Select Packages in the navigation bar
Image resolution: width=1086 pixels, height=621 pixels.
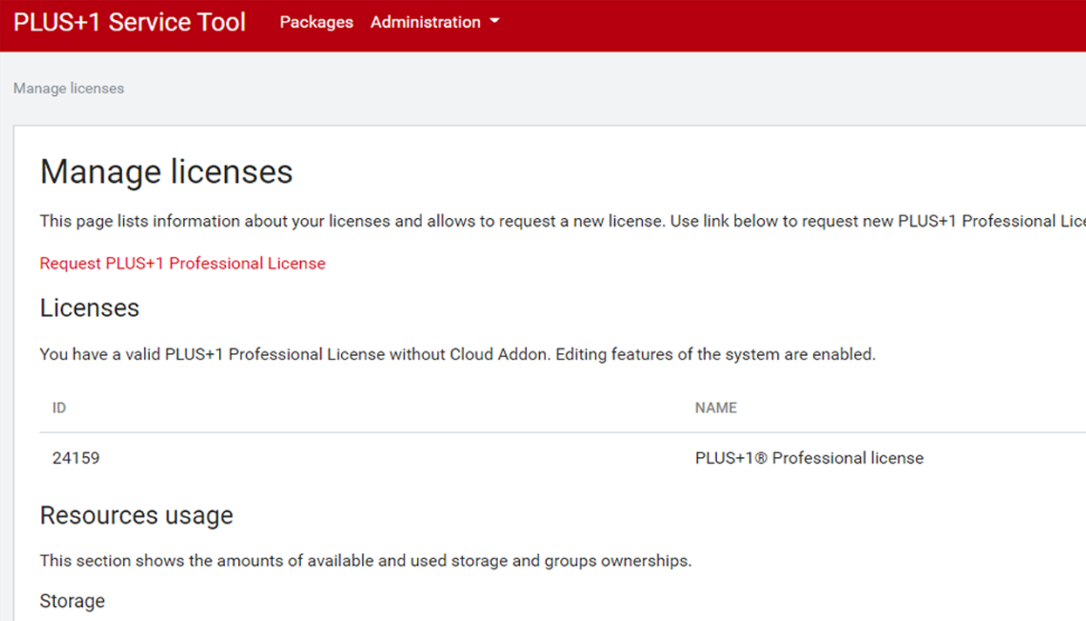pyautogui.click(x=316, y=22)
